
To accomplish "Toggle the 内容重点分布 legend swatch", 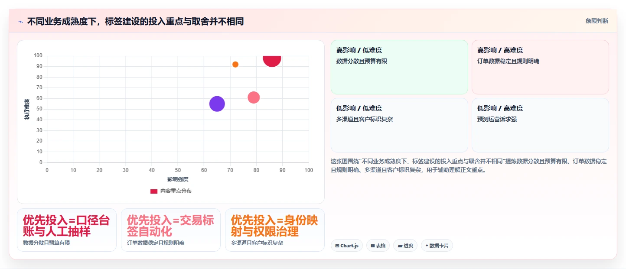I will point(154,191).
